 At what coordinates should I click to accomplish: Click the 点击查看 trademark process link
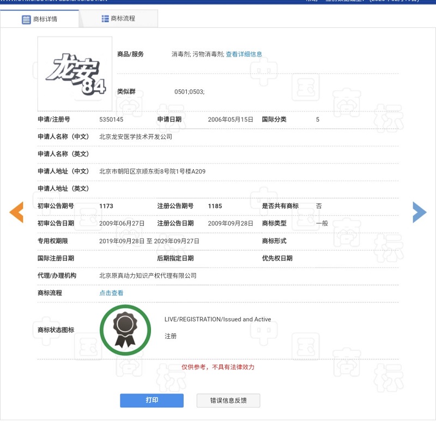point(111,293)
